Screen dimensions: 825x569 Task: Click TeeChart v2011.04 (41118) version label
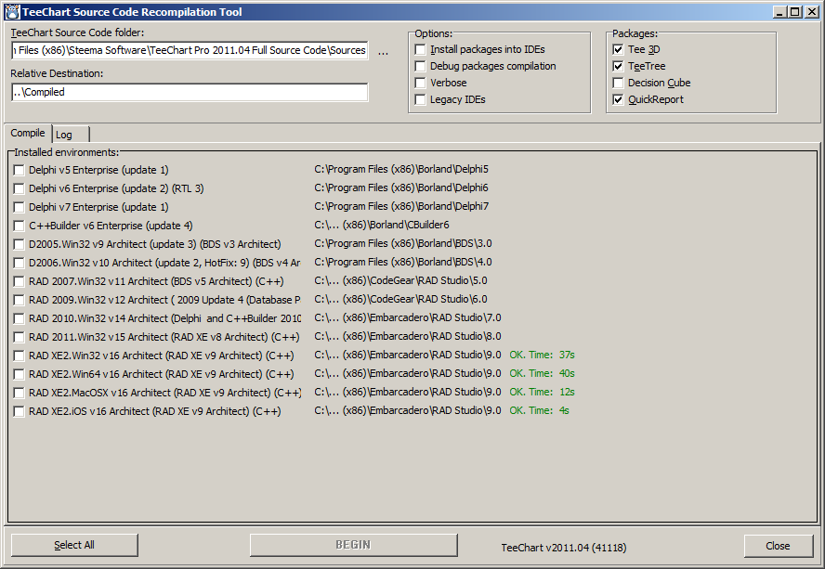(564, 548)
